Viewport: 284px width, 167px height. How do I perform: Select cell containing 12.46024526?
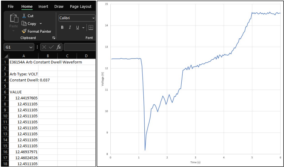[24, 158]
